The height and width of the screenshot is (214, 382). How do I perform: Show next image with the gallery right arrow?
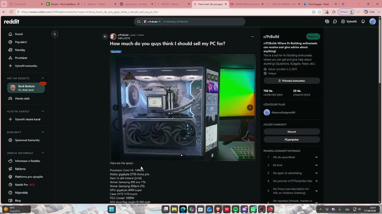tap(250, 108)
